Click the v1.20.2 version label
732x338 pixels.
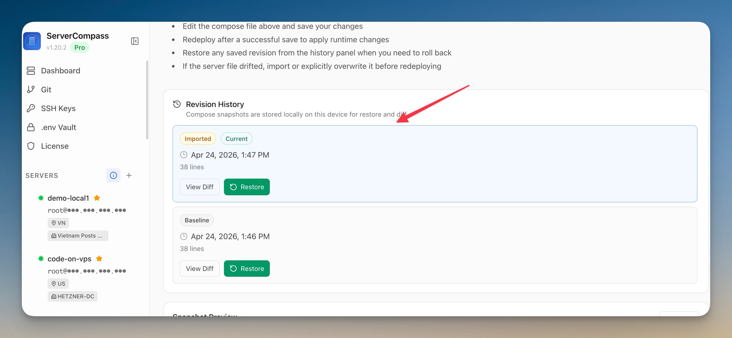[x=57, y=47]
